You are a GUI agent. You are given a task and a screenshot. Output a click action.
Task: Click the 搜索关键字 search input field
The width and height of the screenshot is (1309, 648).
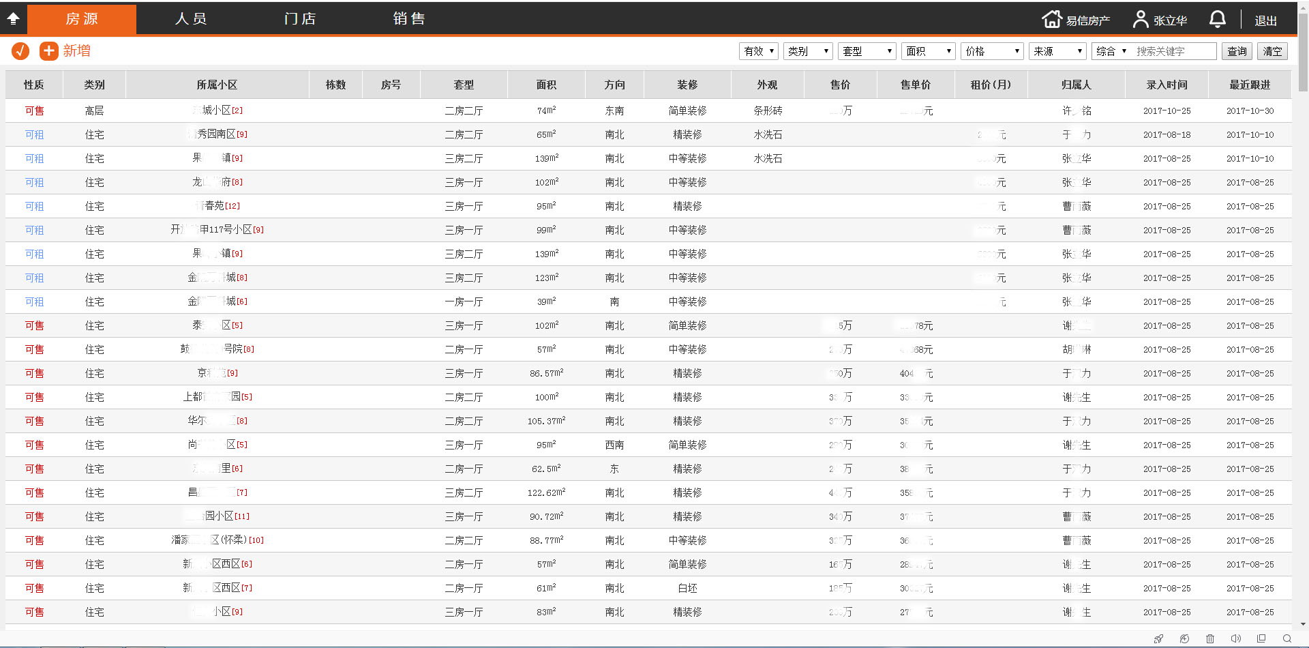coord(1173,51)
